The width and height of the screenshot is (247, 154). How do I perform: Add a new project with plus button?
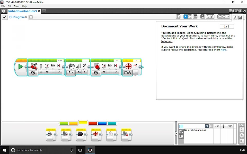(x=44, y=11)
